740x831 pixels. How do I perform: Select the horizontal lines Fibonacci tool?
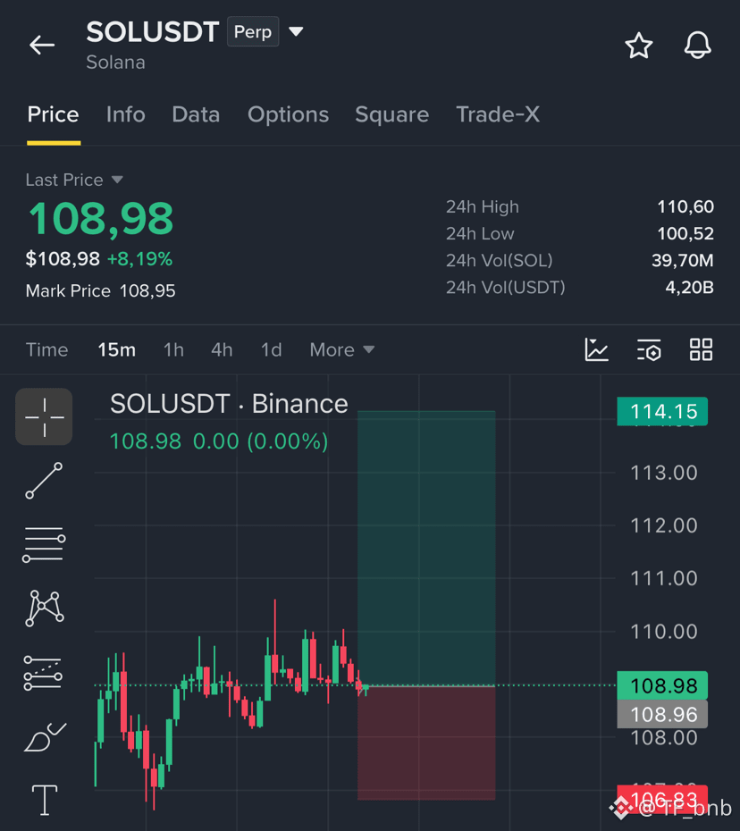(x=44, y=544)
